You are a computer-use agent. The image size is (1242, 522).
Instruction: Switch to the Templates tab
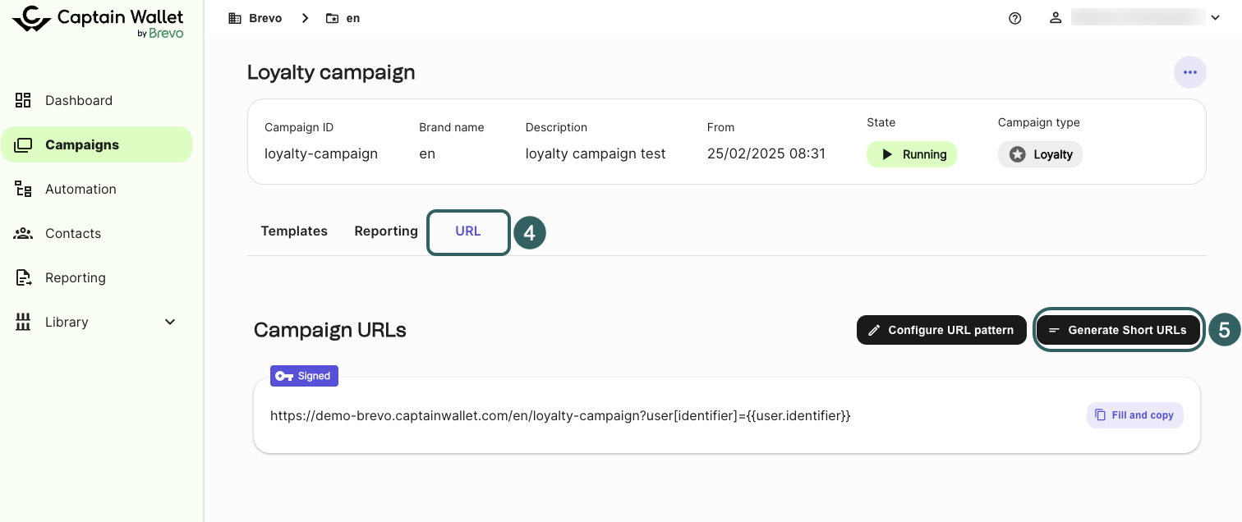(294, 231)
